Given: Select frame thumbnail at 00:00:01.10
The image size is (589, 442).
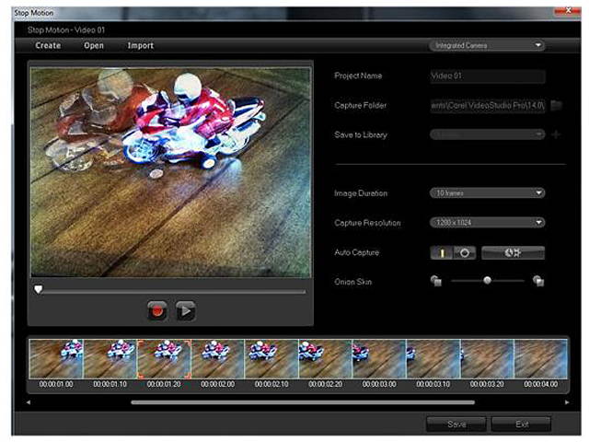Looking at the screenshot, I should 110,359.
